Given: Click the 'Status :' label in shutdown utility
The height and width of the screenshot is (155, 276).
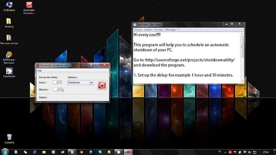Looking at the screenshot, I should point(43,97).
